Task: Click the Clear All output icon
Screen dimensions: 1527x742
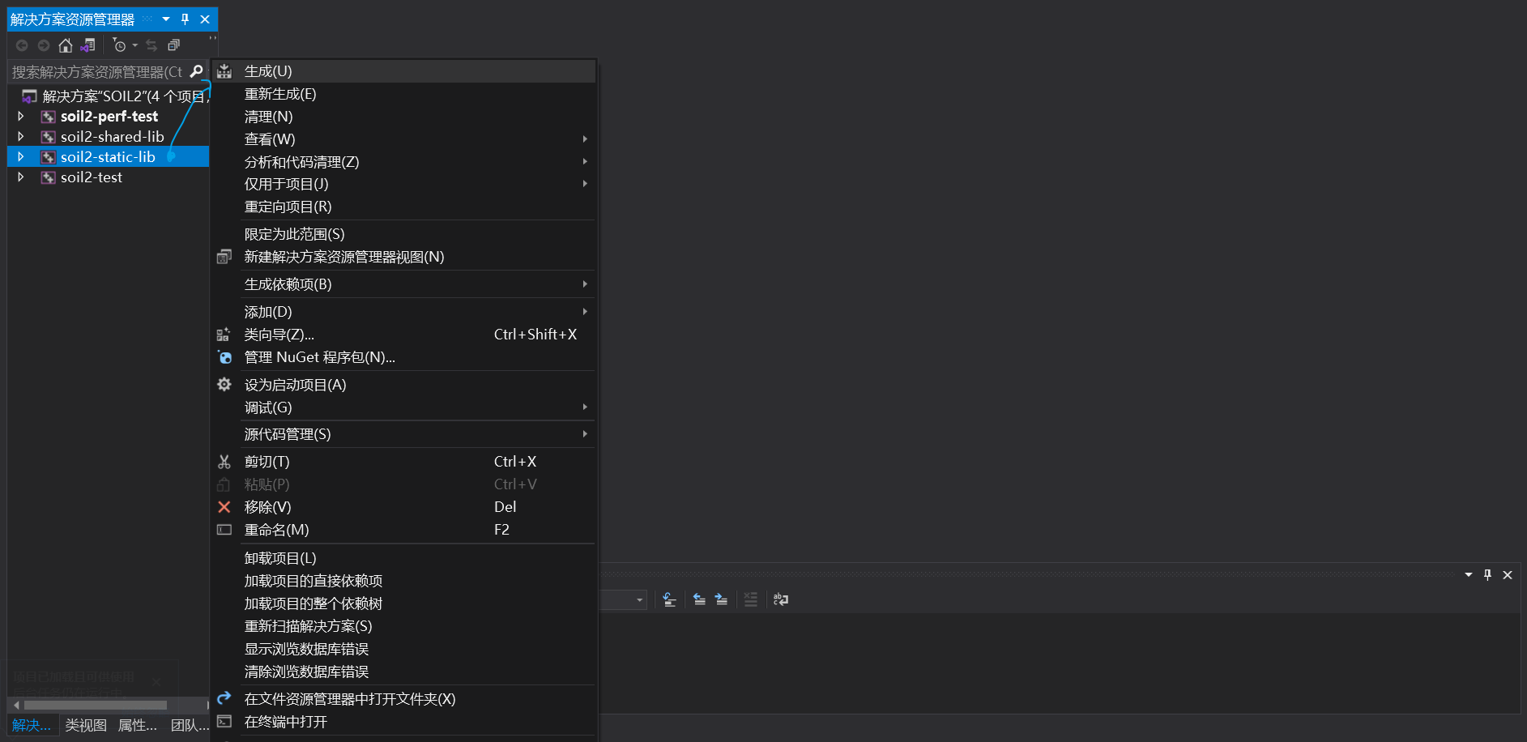Action: [750, 599]
